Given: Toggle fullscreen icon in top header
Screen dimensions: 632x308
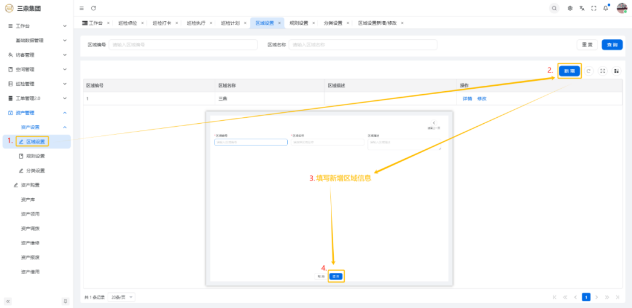Looking at the screenshot, I should 593,8.
